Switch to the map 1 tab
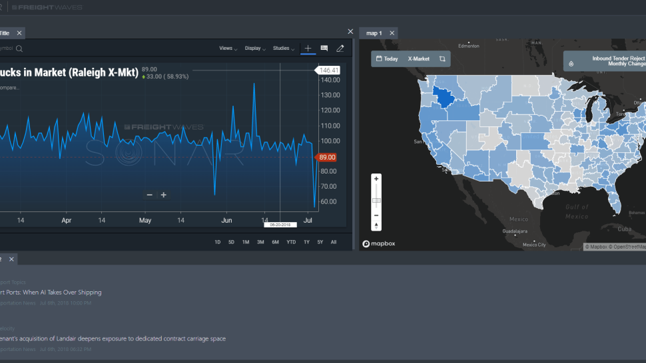 coord(374,33)
